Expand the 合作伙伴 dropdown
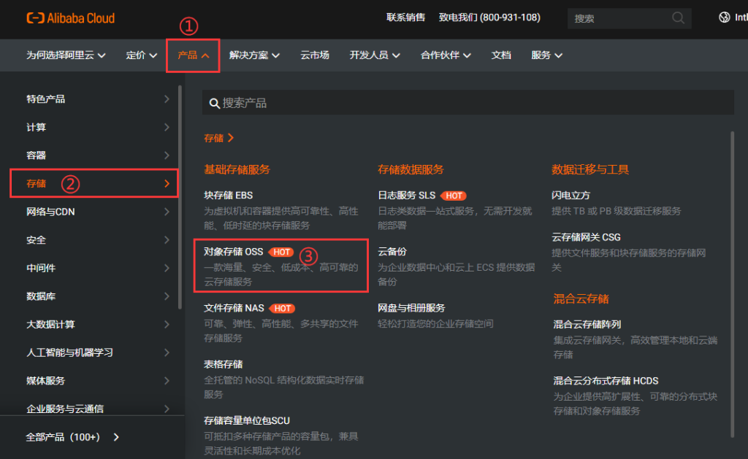 (446, 55)
